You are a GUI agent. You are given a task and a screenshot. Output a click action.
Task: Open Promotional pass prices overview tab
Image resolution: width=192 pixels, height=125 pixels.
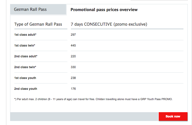pos(127,10)
